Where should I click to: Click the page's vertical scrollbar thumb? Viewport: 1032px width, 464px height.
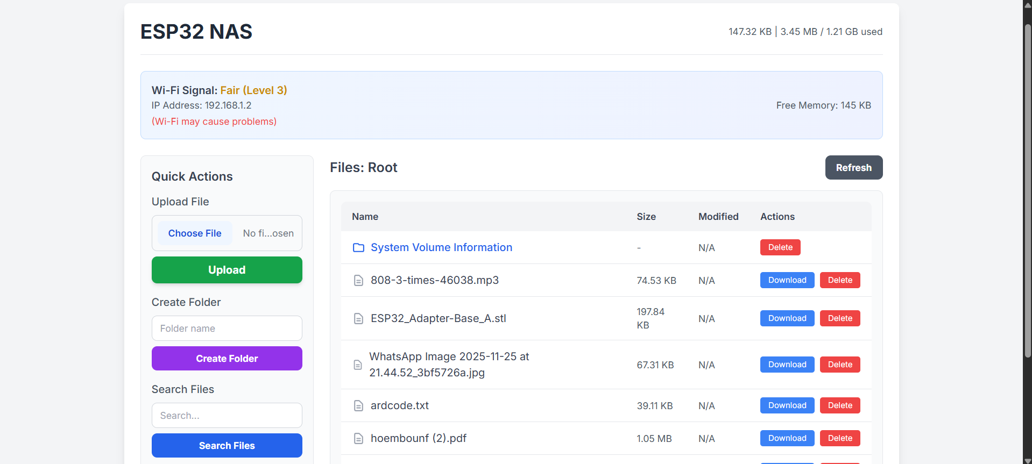pyautogui.click(x=1027, y=188)
